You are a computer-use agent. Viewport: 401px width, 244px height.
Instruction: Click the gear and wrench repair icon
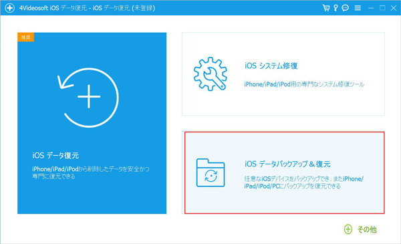click(211, 74)
